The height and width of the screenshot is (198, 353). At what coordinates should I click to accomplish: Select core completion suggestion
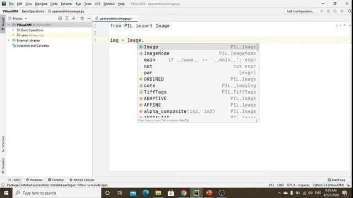(x=198, y=86)
